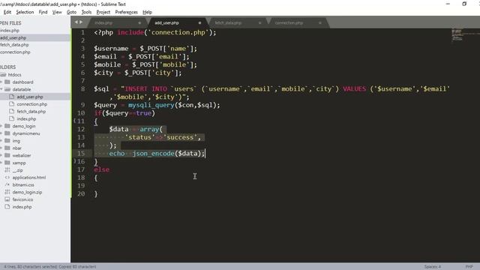Expand the nbar folder
This screenshot has height=270, width=480.
1,148
